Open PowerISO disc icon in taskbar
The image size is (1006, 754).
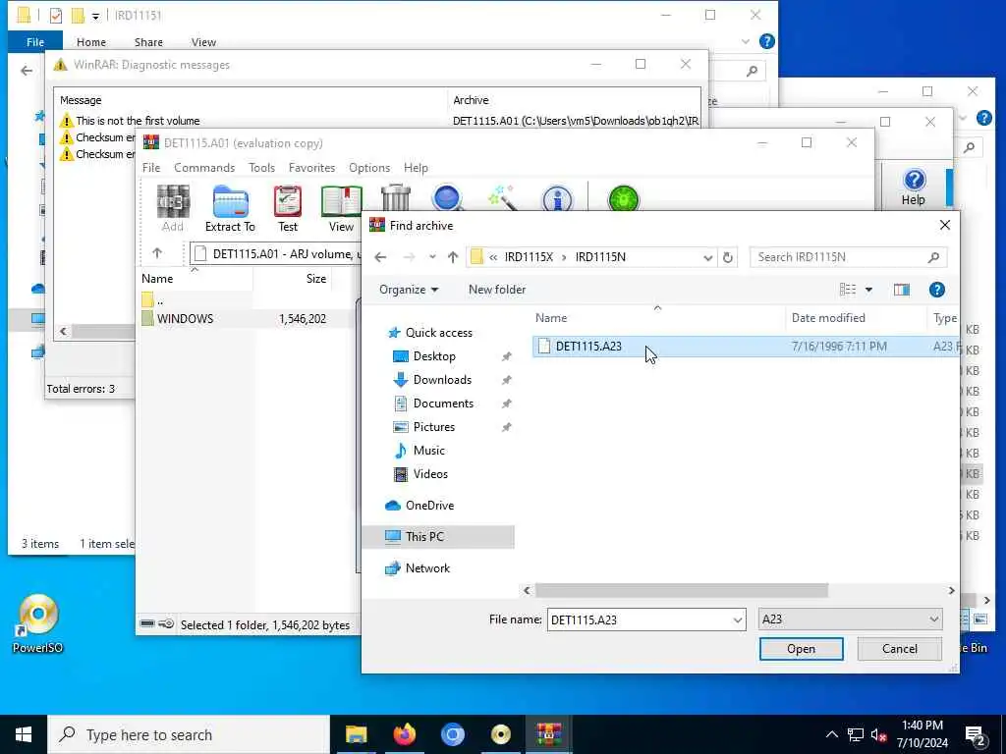tap(500, 734)
